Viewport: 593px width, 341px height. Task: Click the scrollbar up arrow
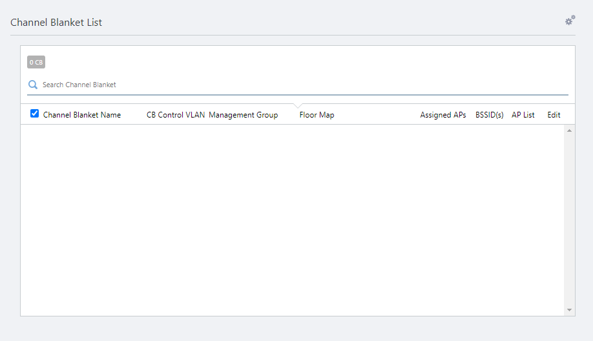(569, 131)
